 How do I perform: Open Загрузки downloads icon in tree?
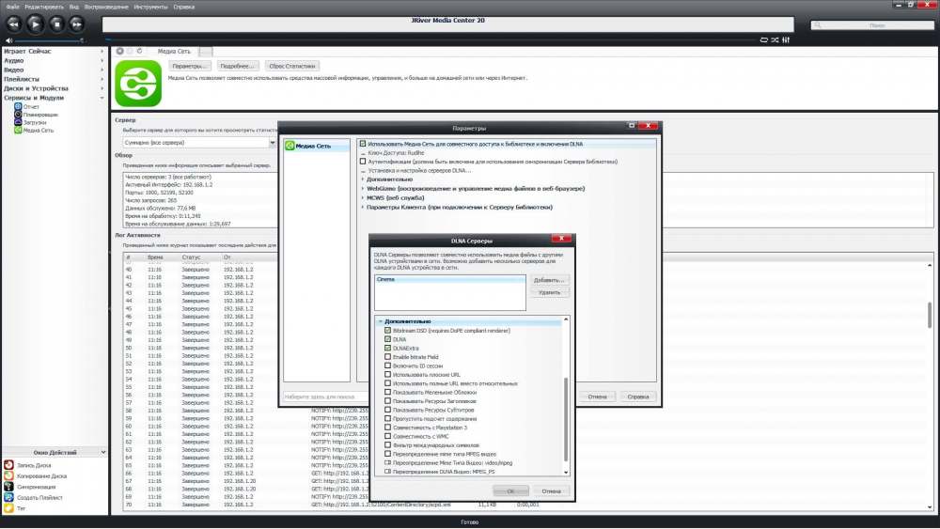pos(18,122)
